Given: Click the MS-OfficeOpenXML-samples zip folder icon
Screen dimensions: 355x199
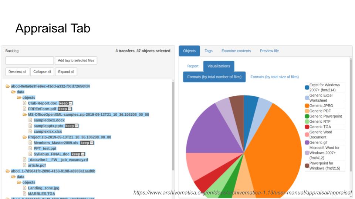Looking at the screenshot, I should tap(25, 114).
